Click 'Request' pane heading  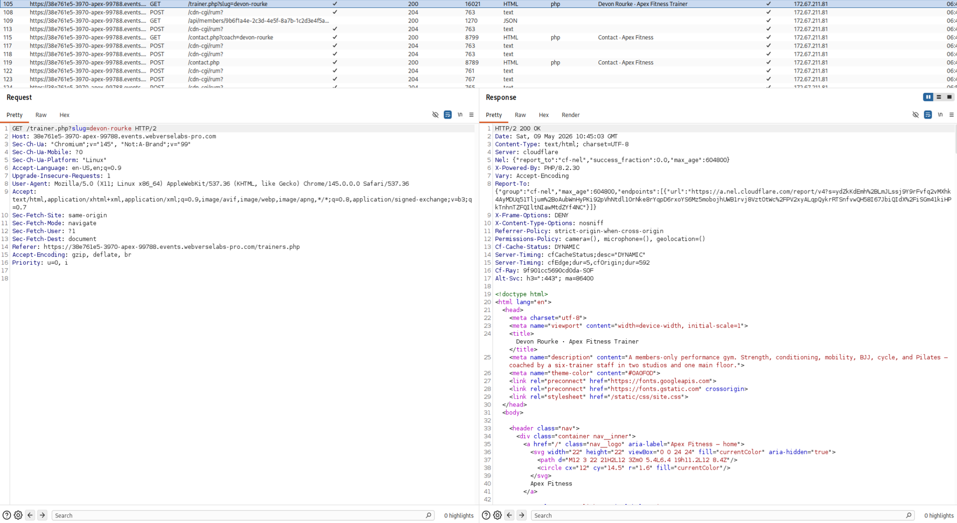click(x=19, y=97)
